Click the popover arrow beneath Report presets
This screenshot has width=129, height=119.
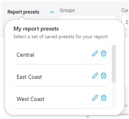tap(22, 18)
